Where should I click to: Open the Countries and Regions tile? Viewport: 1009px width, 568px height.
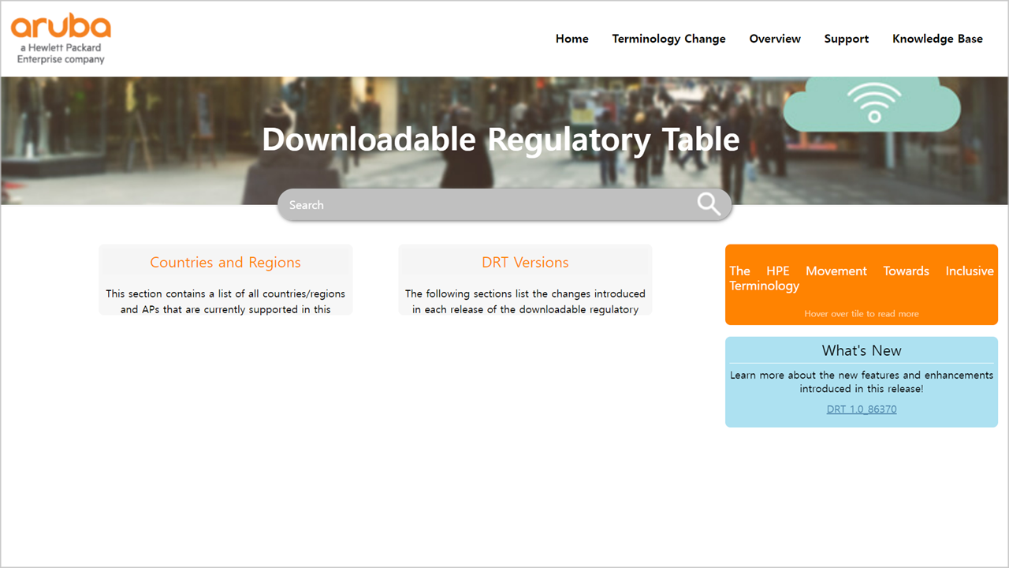click(x=225, y=279)
